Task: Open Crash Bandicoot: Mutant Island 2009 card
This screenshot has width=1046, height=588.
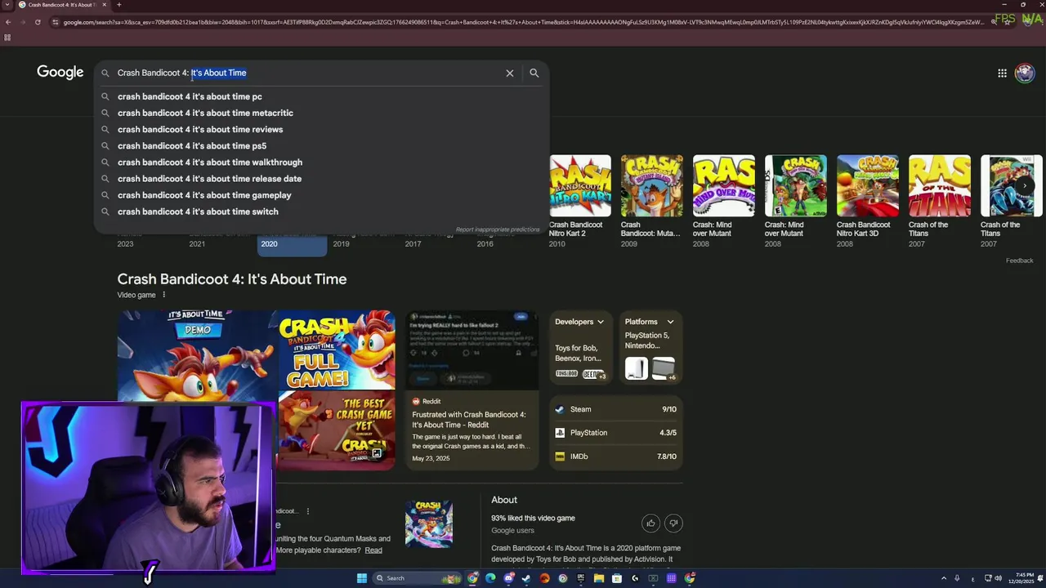Action: 651,202
